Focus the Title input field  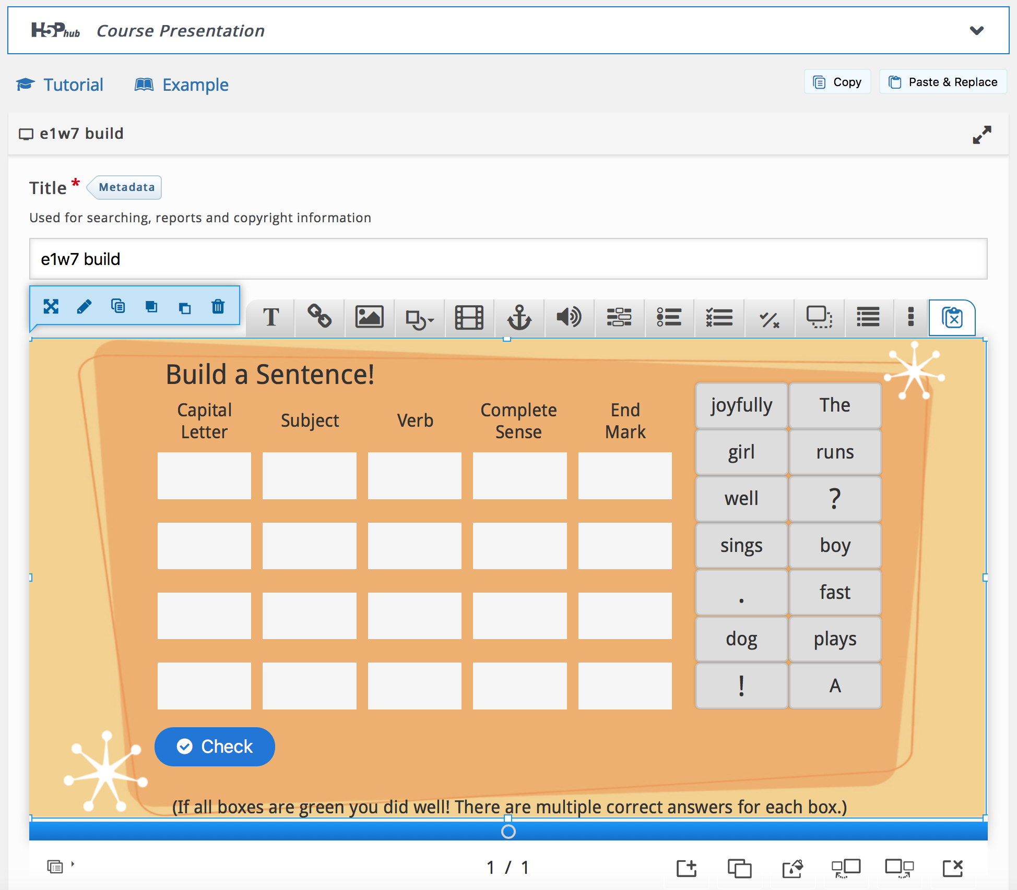508,259
